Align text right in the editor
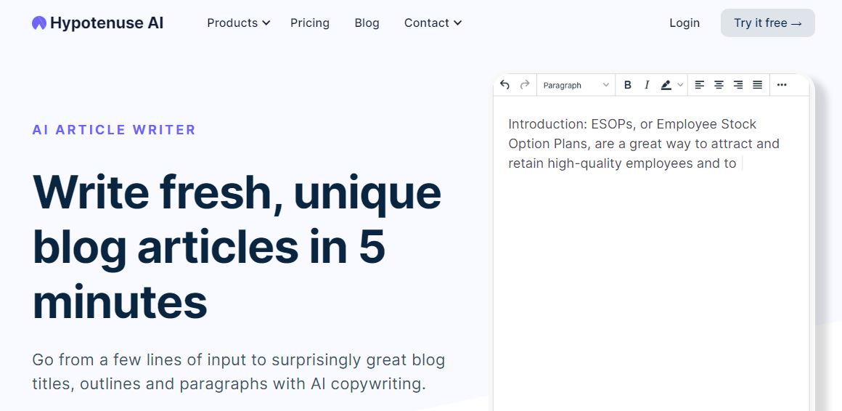Viewport: 842px width, 411px height. pos(737,85)
